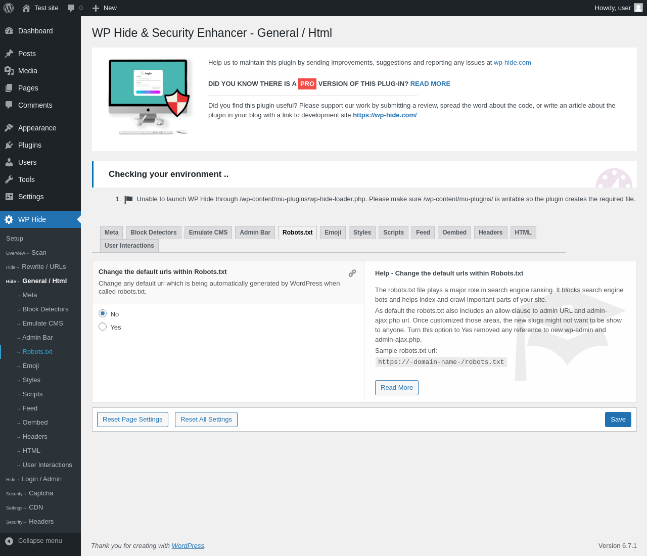Switch to the Styles tab

tap(362, 233)
